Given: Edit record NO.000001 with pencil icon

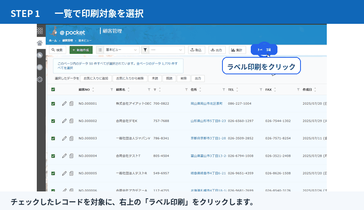Looking at the screenshot, I should pyautogui.click(x=64, y=104).
